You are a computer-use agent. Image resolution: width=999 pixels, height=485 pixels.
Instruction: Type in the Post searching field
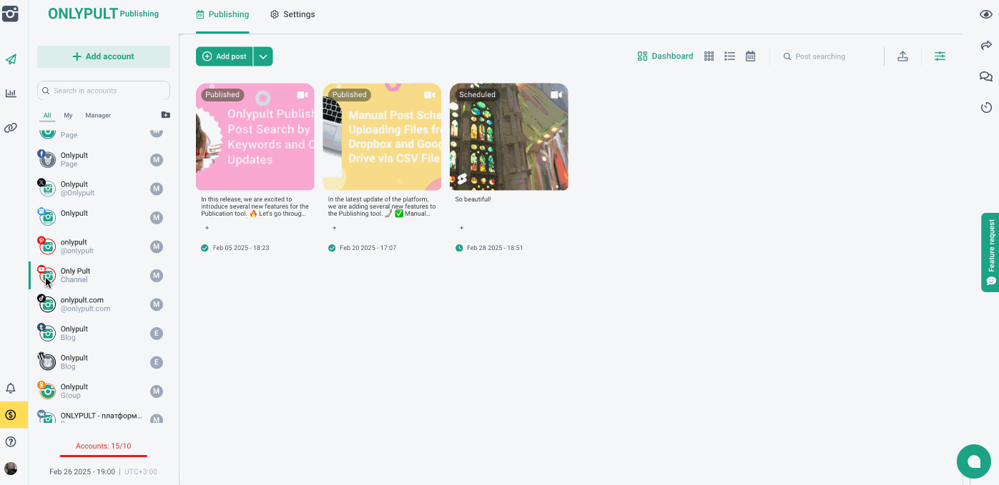(x=830, y=56)
